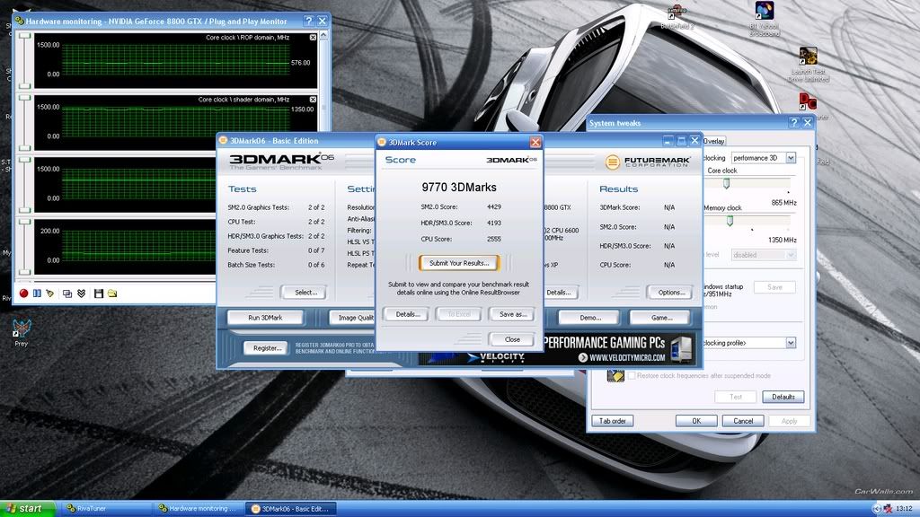Open the performance 3D clocking dropdown
The width and height of the screenshot is (920, 517).
791,158
